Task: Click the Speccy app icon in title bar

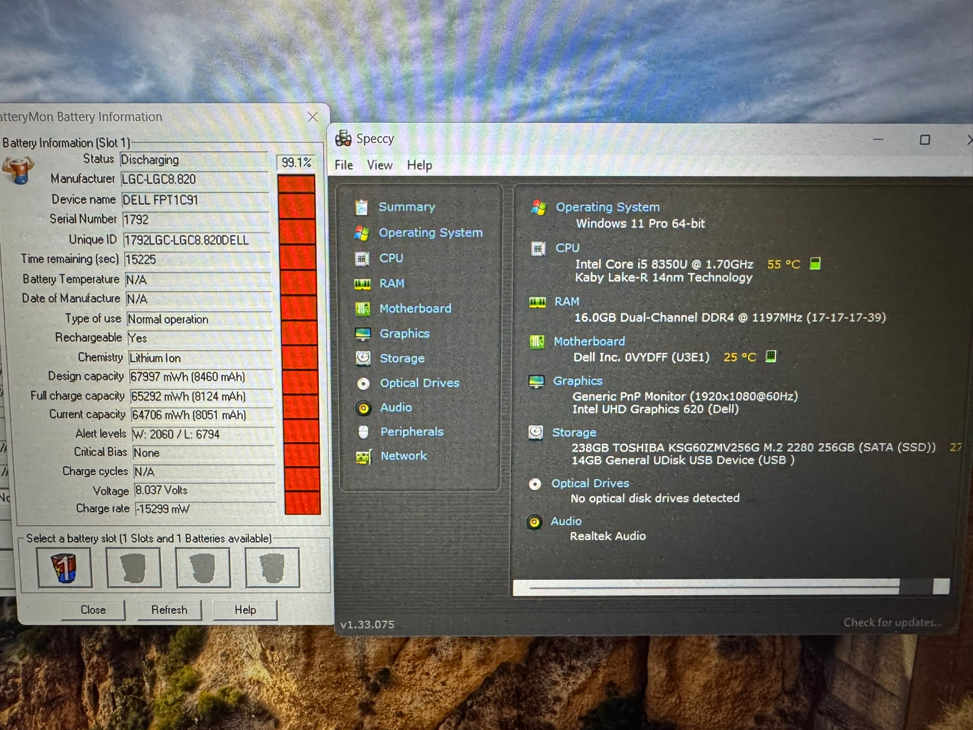Action: tap(343, 138)
